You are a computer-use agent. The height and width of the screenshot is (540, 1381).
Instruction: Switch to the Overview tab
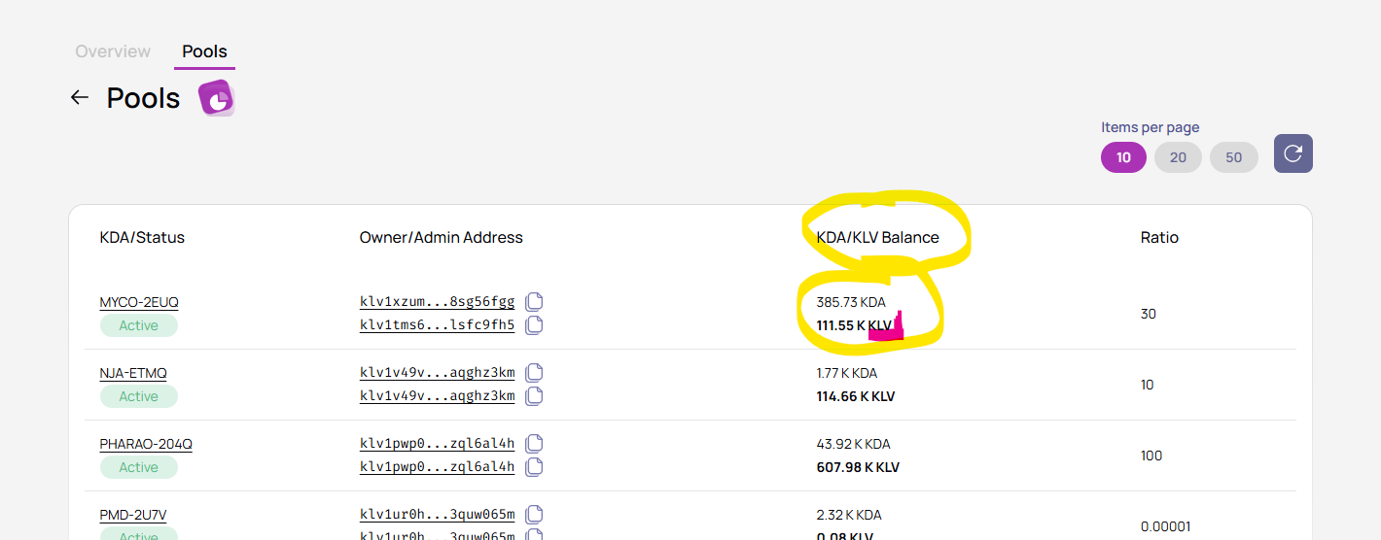coord(113,51)
